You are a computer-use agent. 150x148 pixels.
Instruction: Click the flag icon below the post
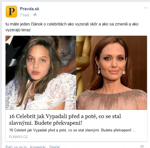click(x=142, y=146)
